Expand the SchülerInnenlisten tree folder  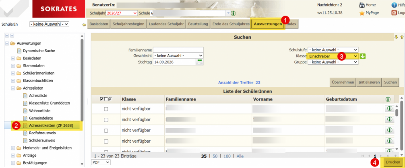click(13, 73)
